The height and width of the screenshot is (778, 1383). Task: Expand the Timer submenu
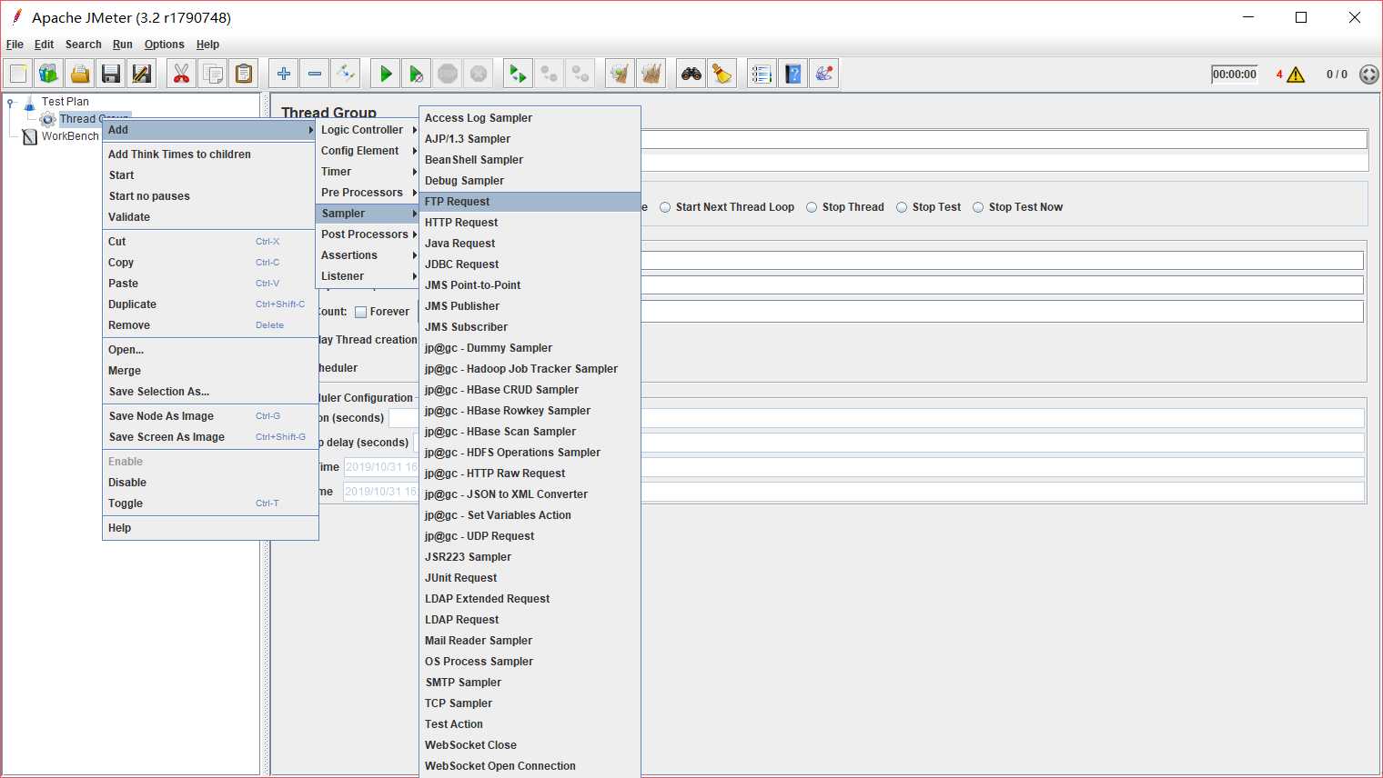pyautogui.click(x=368, y=172)
